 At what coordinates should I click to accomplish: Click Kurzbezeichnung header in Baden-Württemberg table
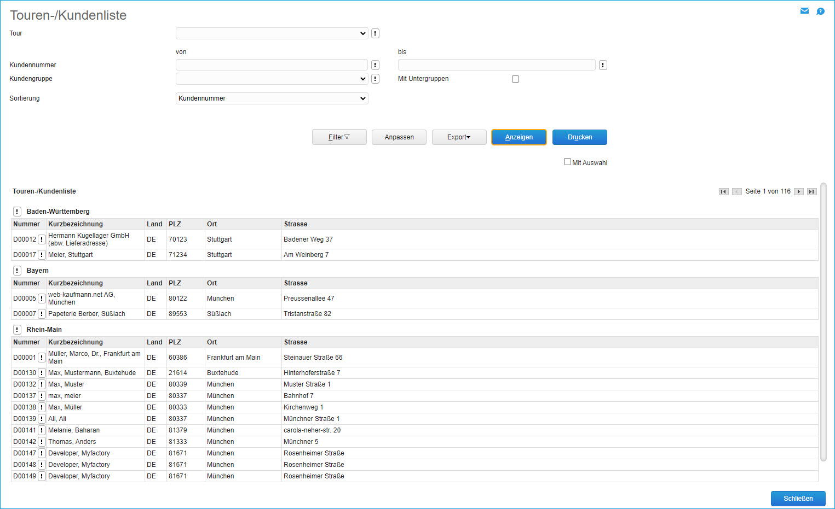pyautogui.click(x=76, y=224)
